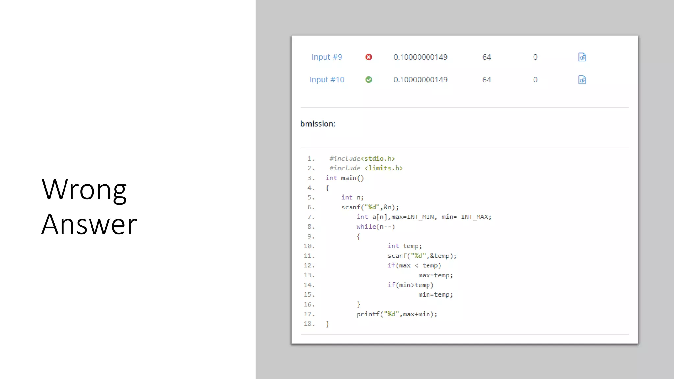
Task: Click the Input #10 score value 0
Action: point(535,80)
